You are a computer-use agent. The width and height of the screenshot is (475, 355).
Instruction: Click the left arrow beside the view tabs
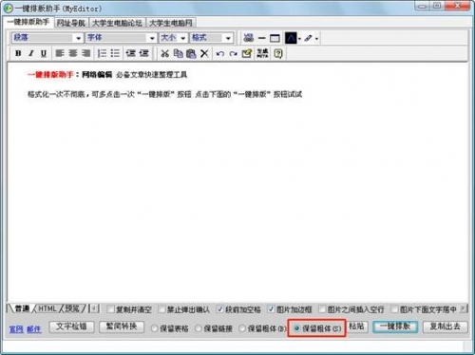point(94,308)
